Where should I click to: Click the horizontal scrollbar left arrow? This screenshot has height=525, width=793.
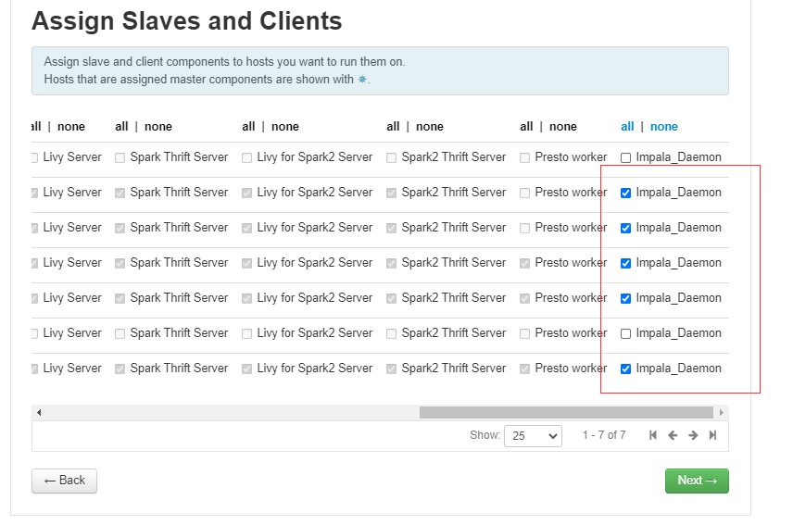(x=39, y=412)
